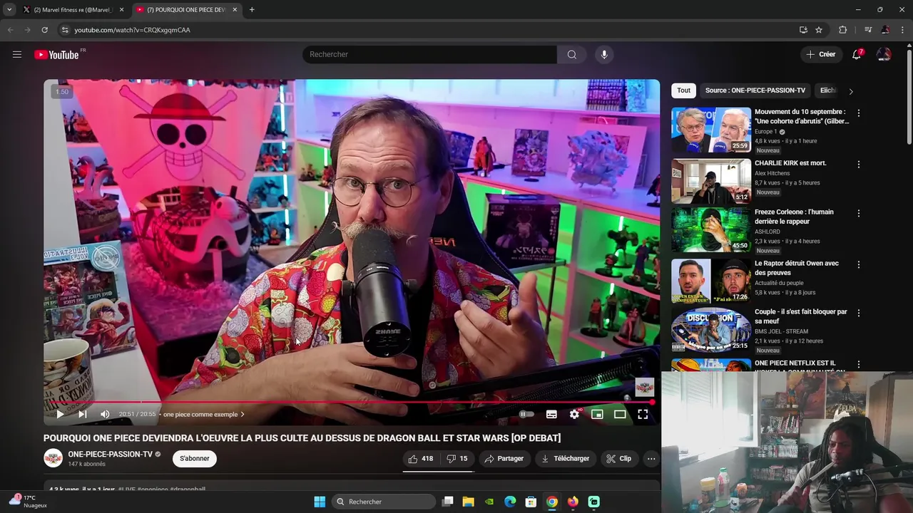Screen dimensions: 913x513
Task: Open 'CHARLIE KIRK est mort.' video title
Action: (790, 163)
